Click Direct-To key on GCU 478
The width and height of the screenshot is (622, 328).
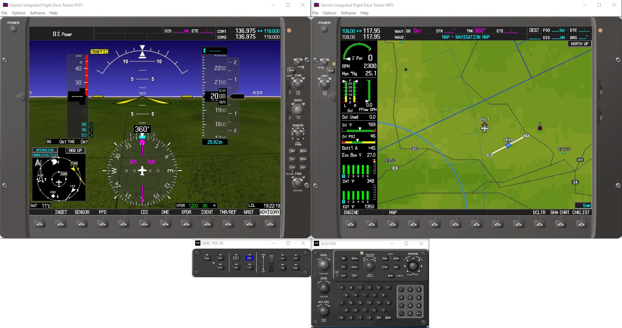pos(344,259)
